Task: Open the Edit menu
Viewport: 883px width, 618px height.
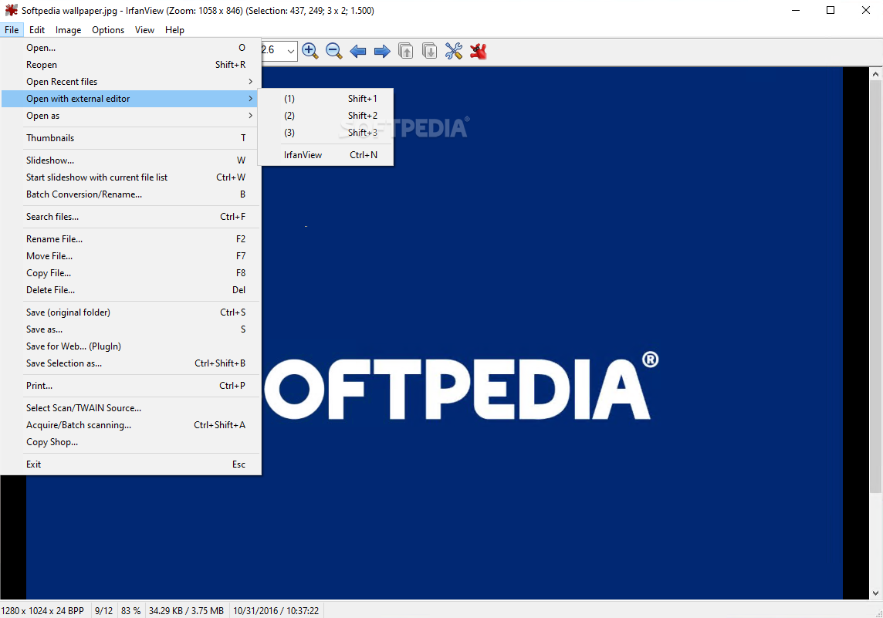Action: pyautogui.click(x=37, y=30)
